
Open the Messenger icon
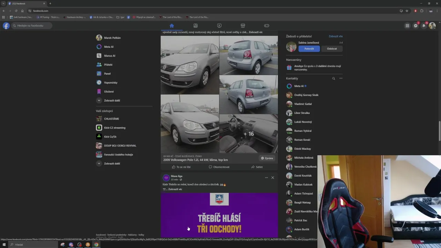coord(416,25)
